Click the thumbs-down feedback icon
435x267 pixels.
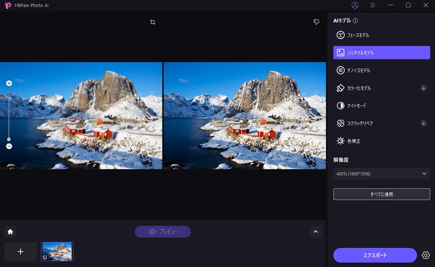[316, 22]
